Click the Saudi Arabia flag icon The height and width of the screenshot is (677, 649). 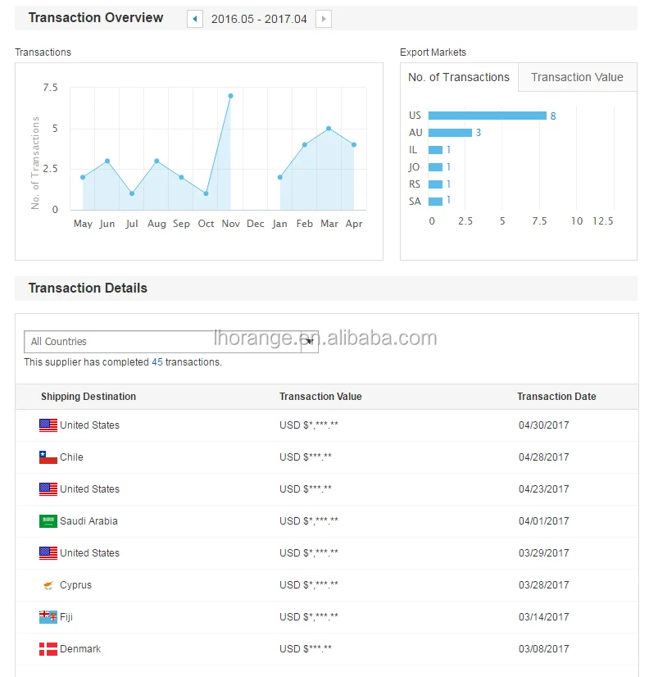(x=48, y=521)
